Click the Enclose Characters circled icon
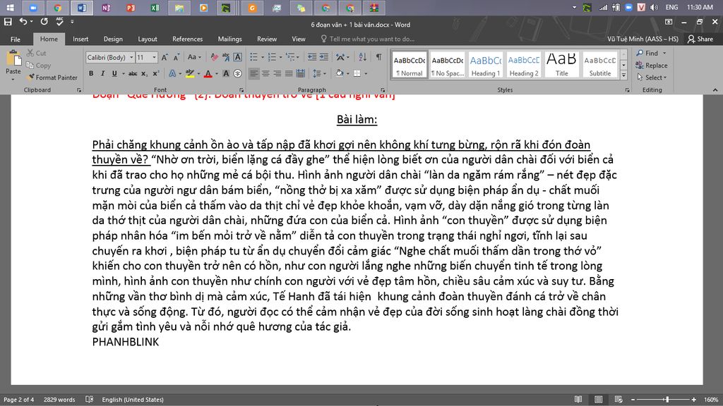This screenshot has height=406, width=723. tap(237, 73)
